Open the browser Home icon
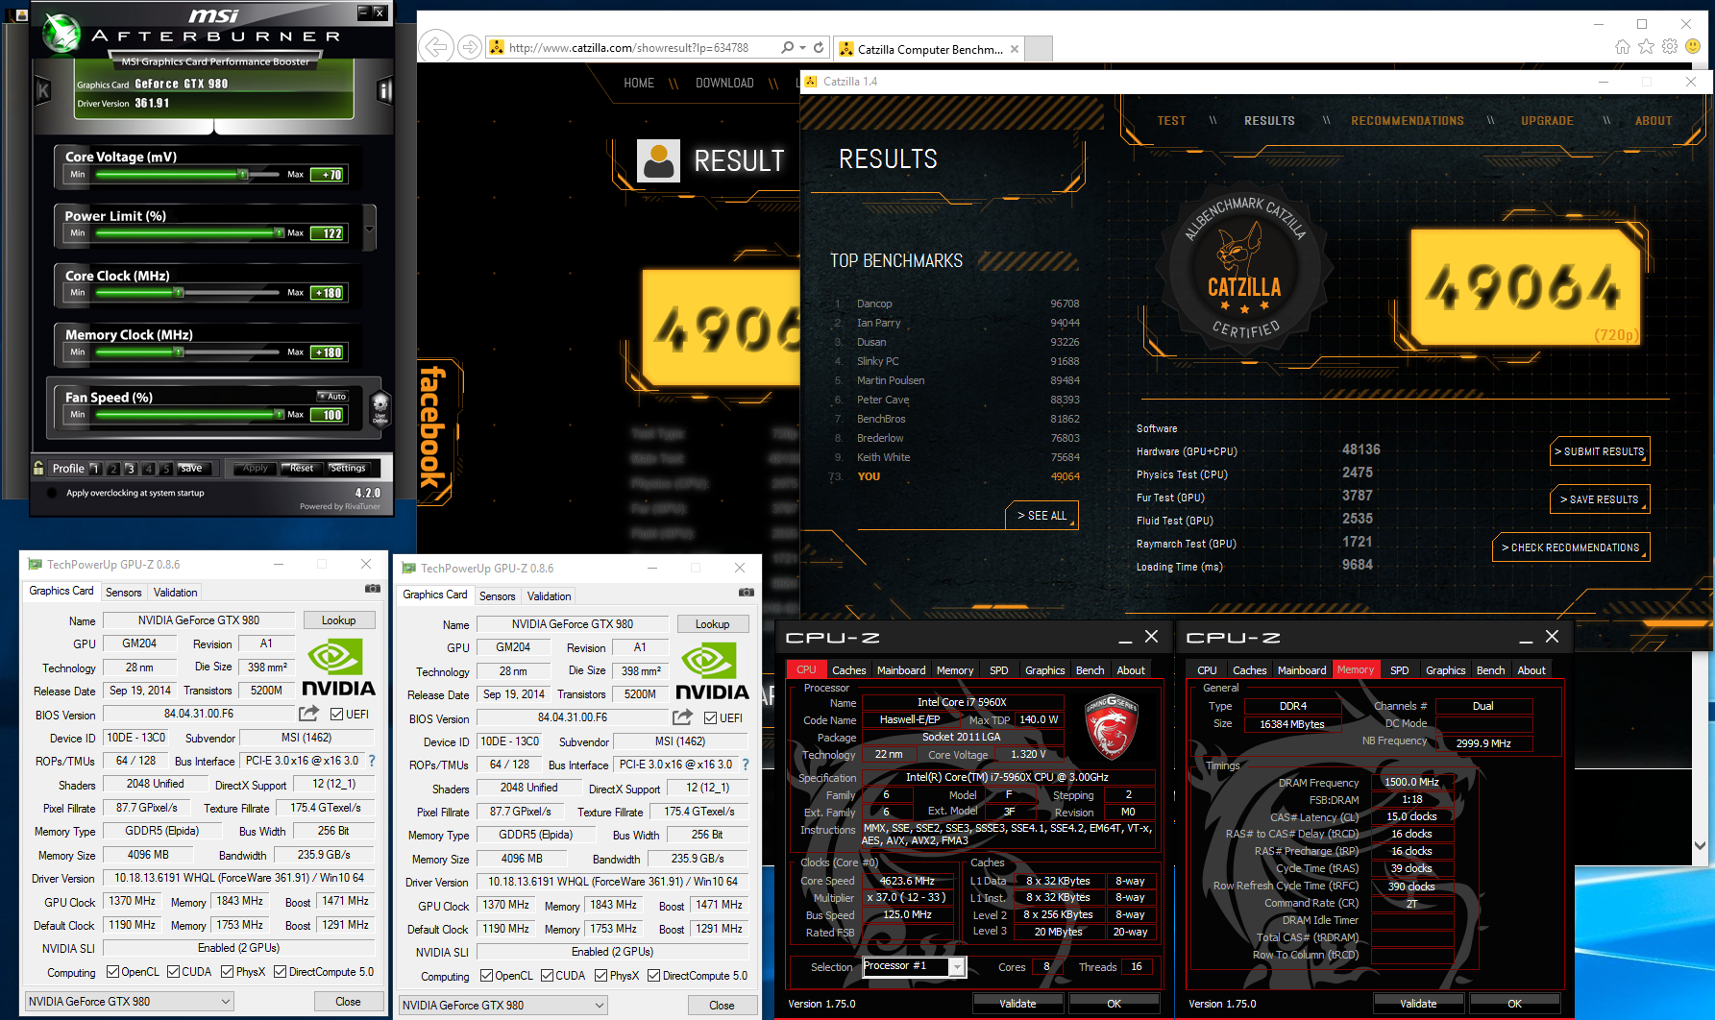This screenshot has width=1715, height=1020. (1623, 46)
